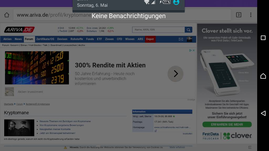The image size is (269, 151).
Task: Tap the Sonntag, 6. Mai date
Action: click(92, 5)
